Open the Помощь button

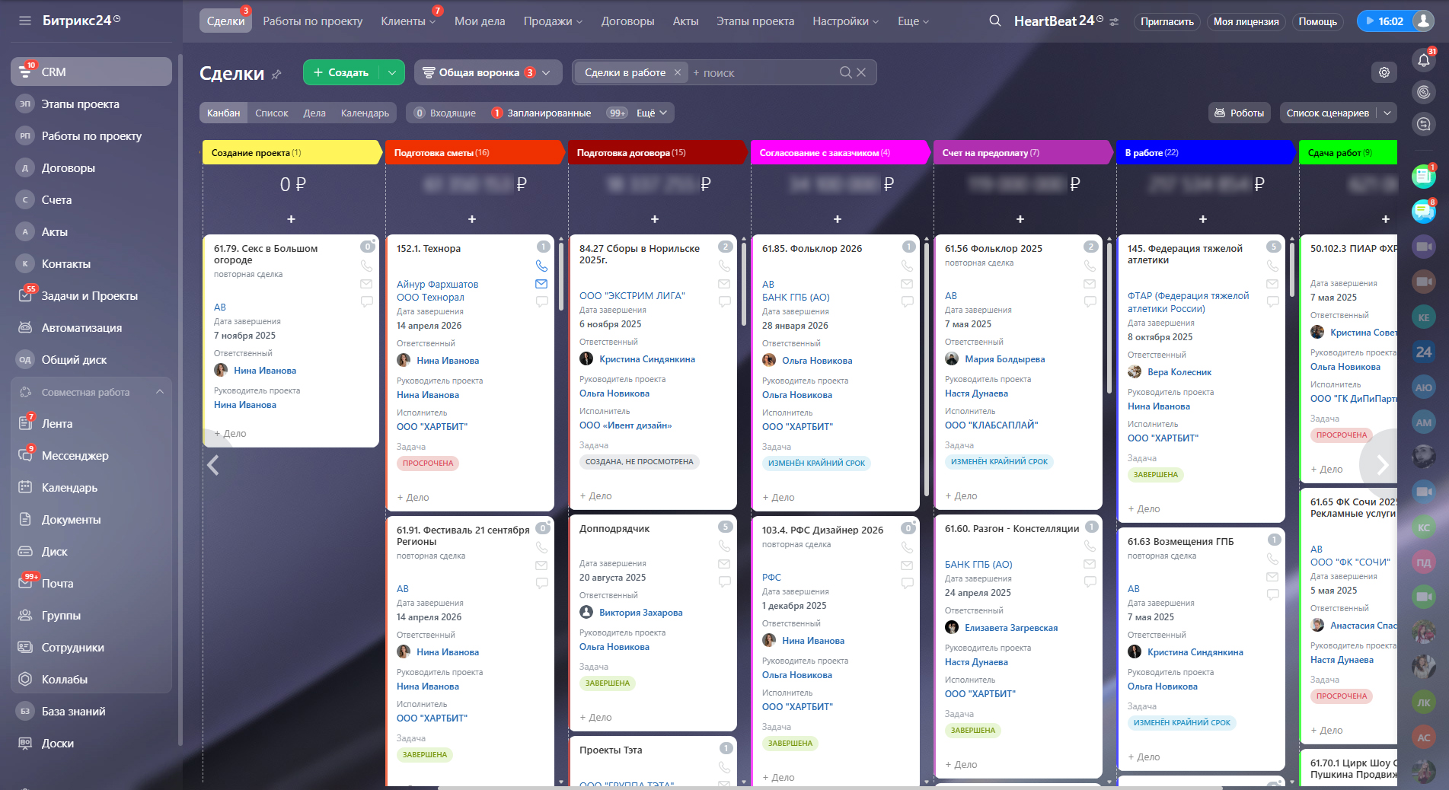coord(1317,21)
